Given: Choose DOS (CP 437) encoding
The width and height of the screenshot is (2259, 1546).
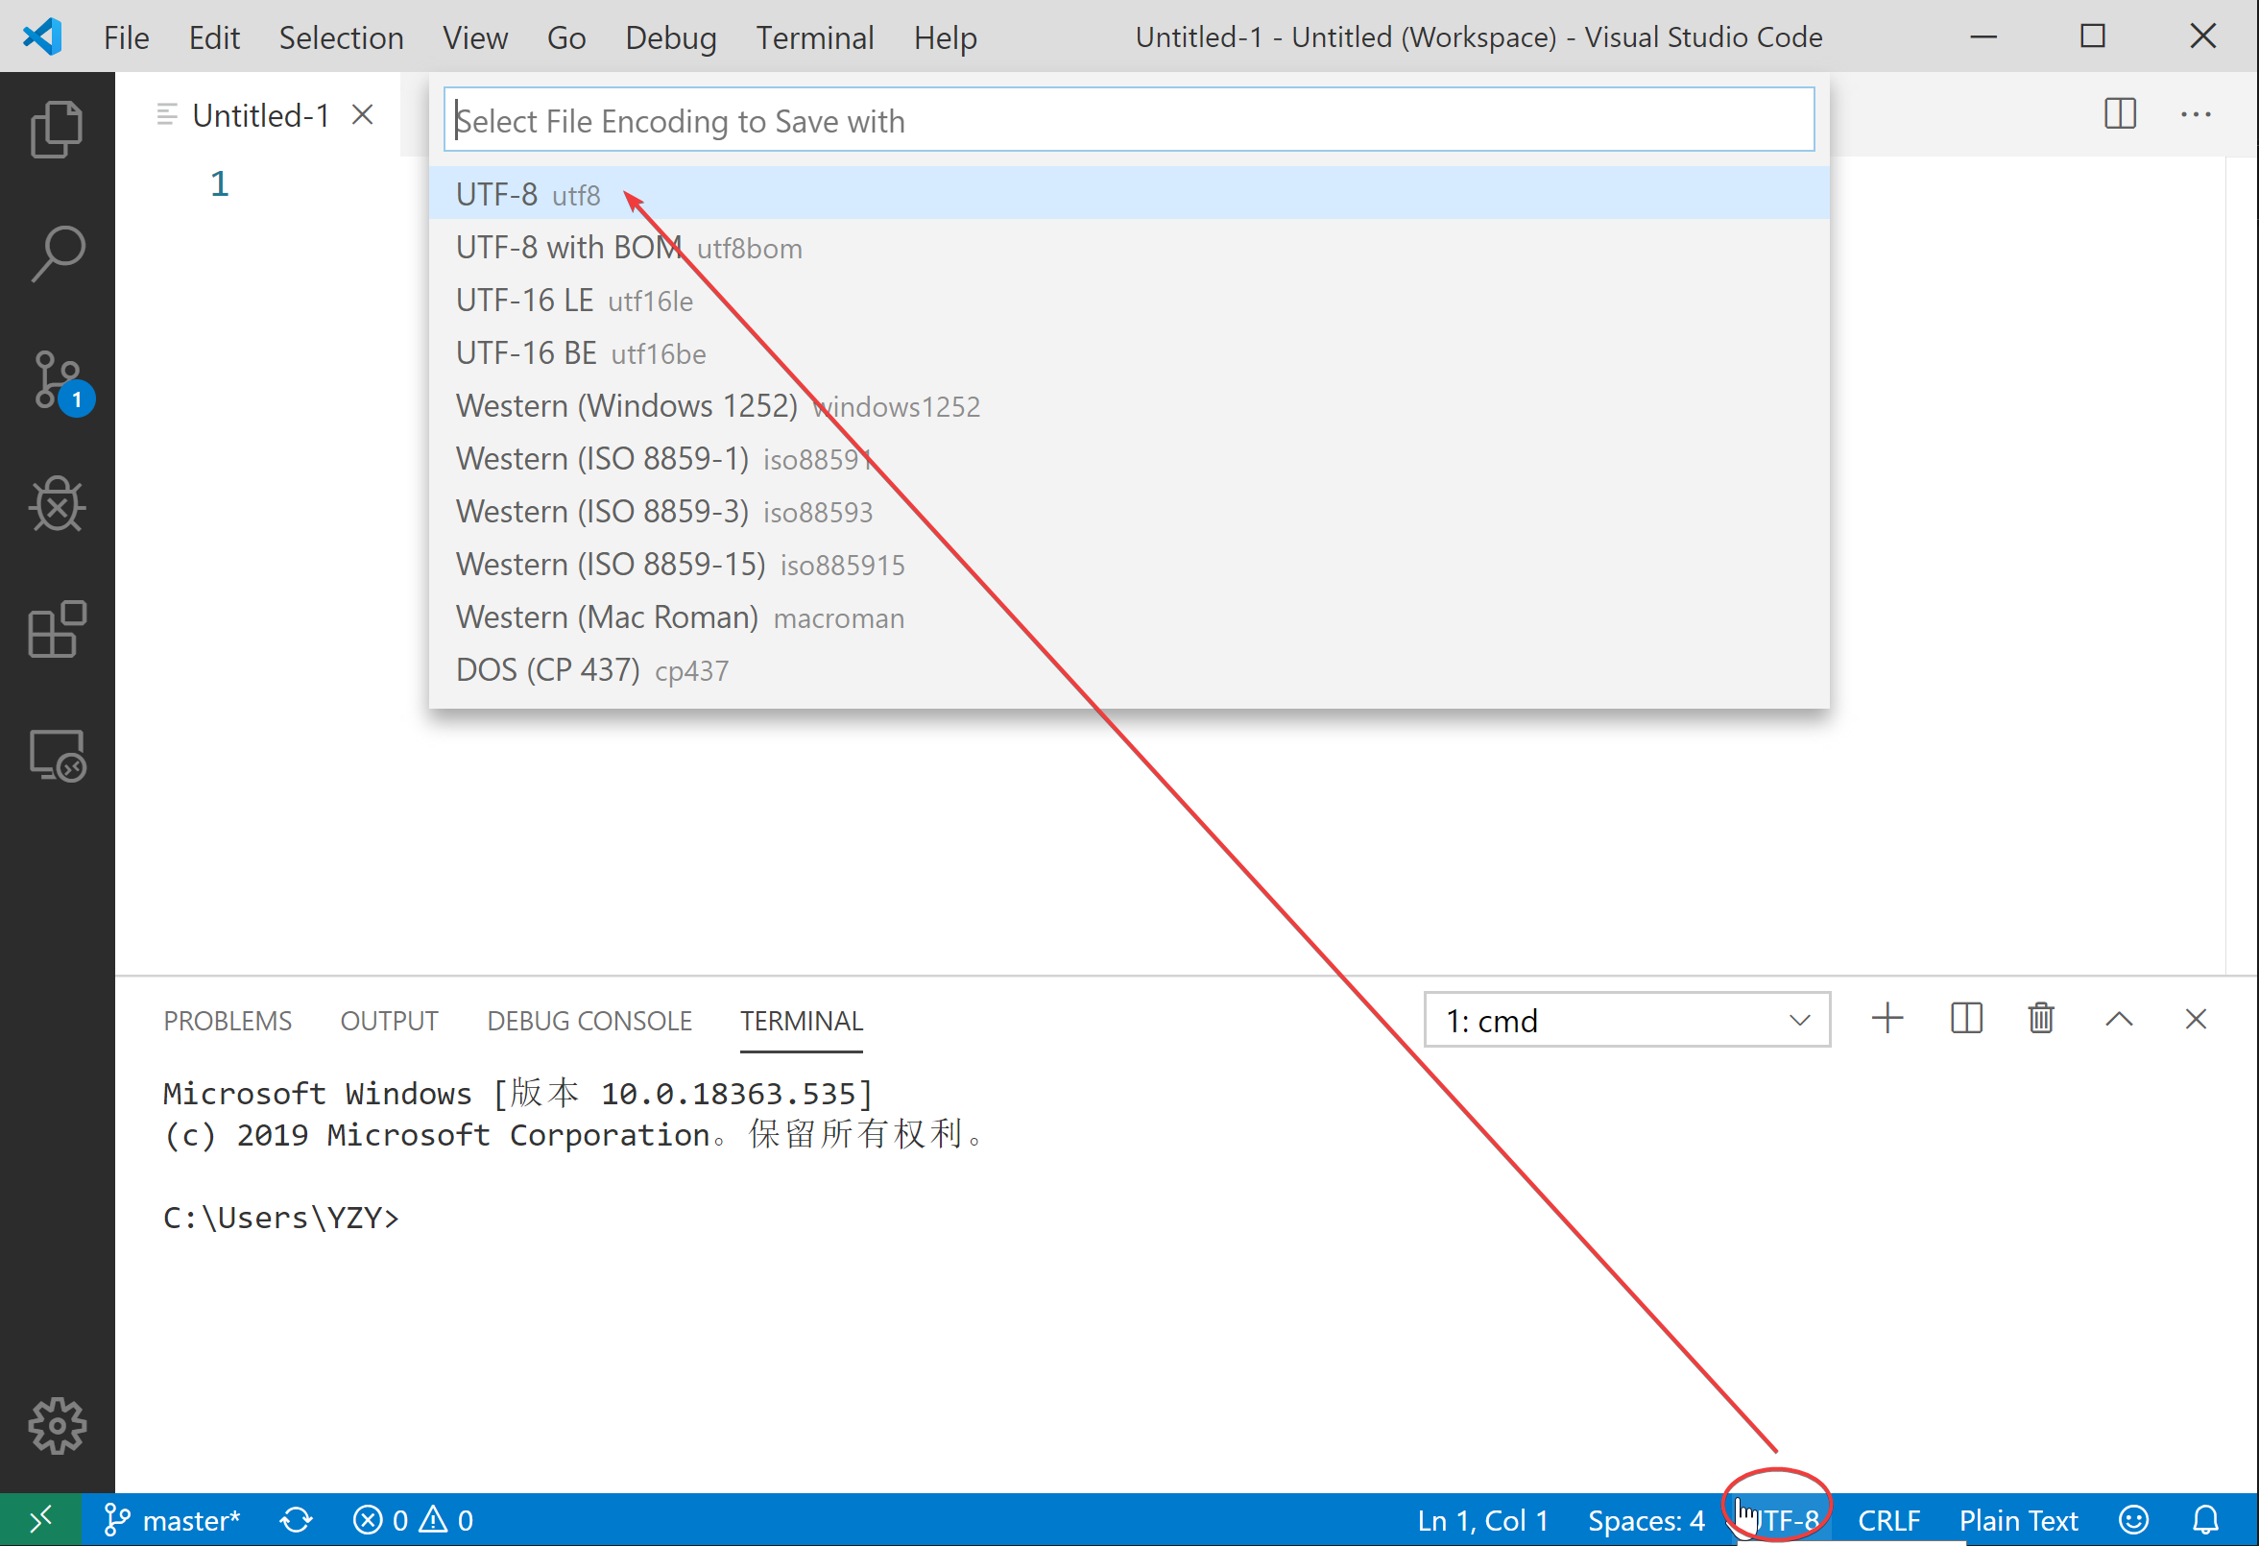Looking at the screenshot, I should (1128, 669).
